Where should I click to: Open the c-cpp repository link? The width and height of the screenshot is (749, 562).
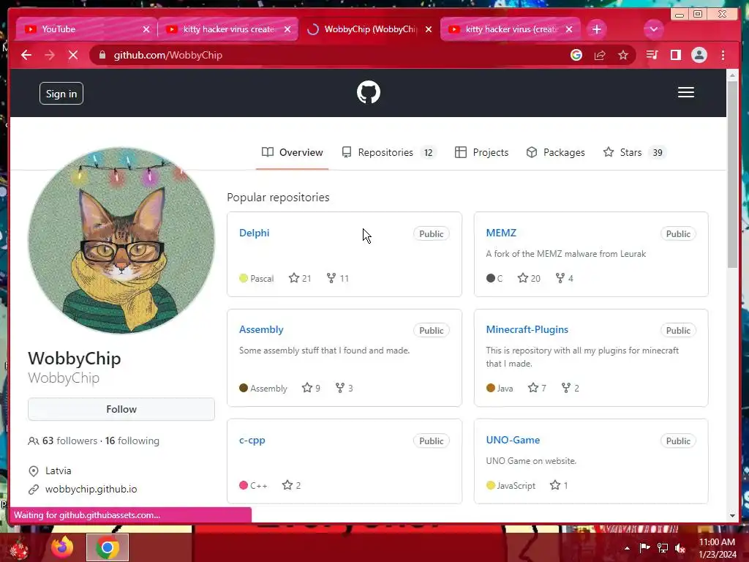[252, 440]
